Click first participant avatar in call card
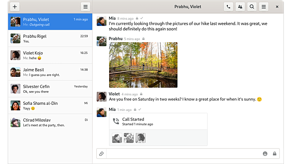This screenshot has height=164, width=292. 117,138
